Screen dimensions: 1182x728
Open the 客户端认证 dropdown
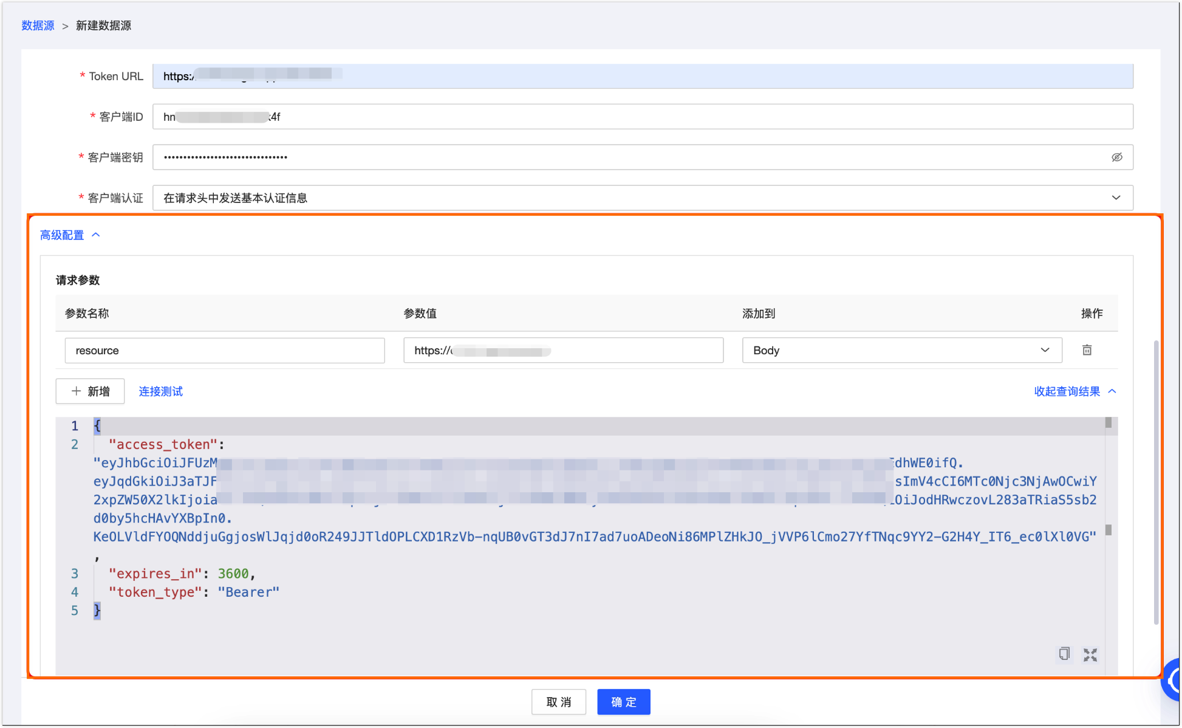point(642,198)
